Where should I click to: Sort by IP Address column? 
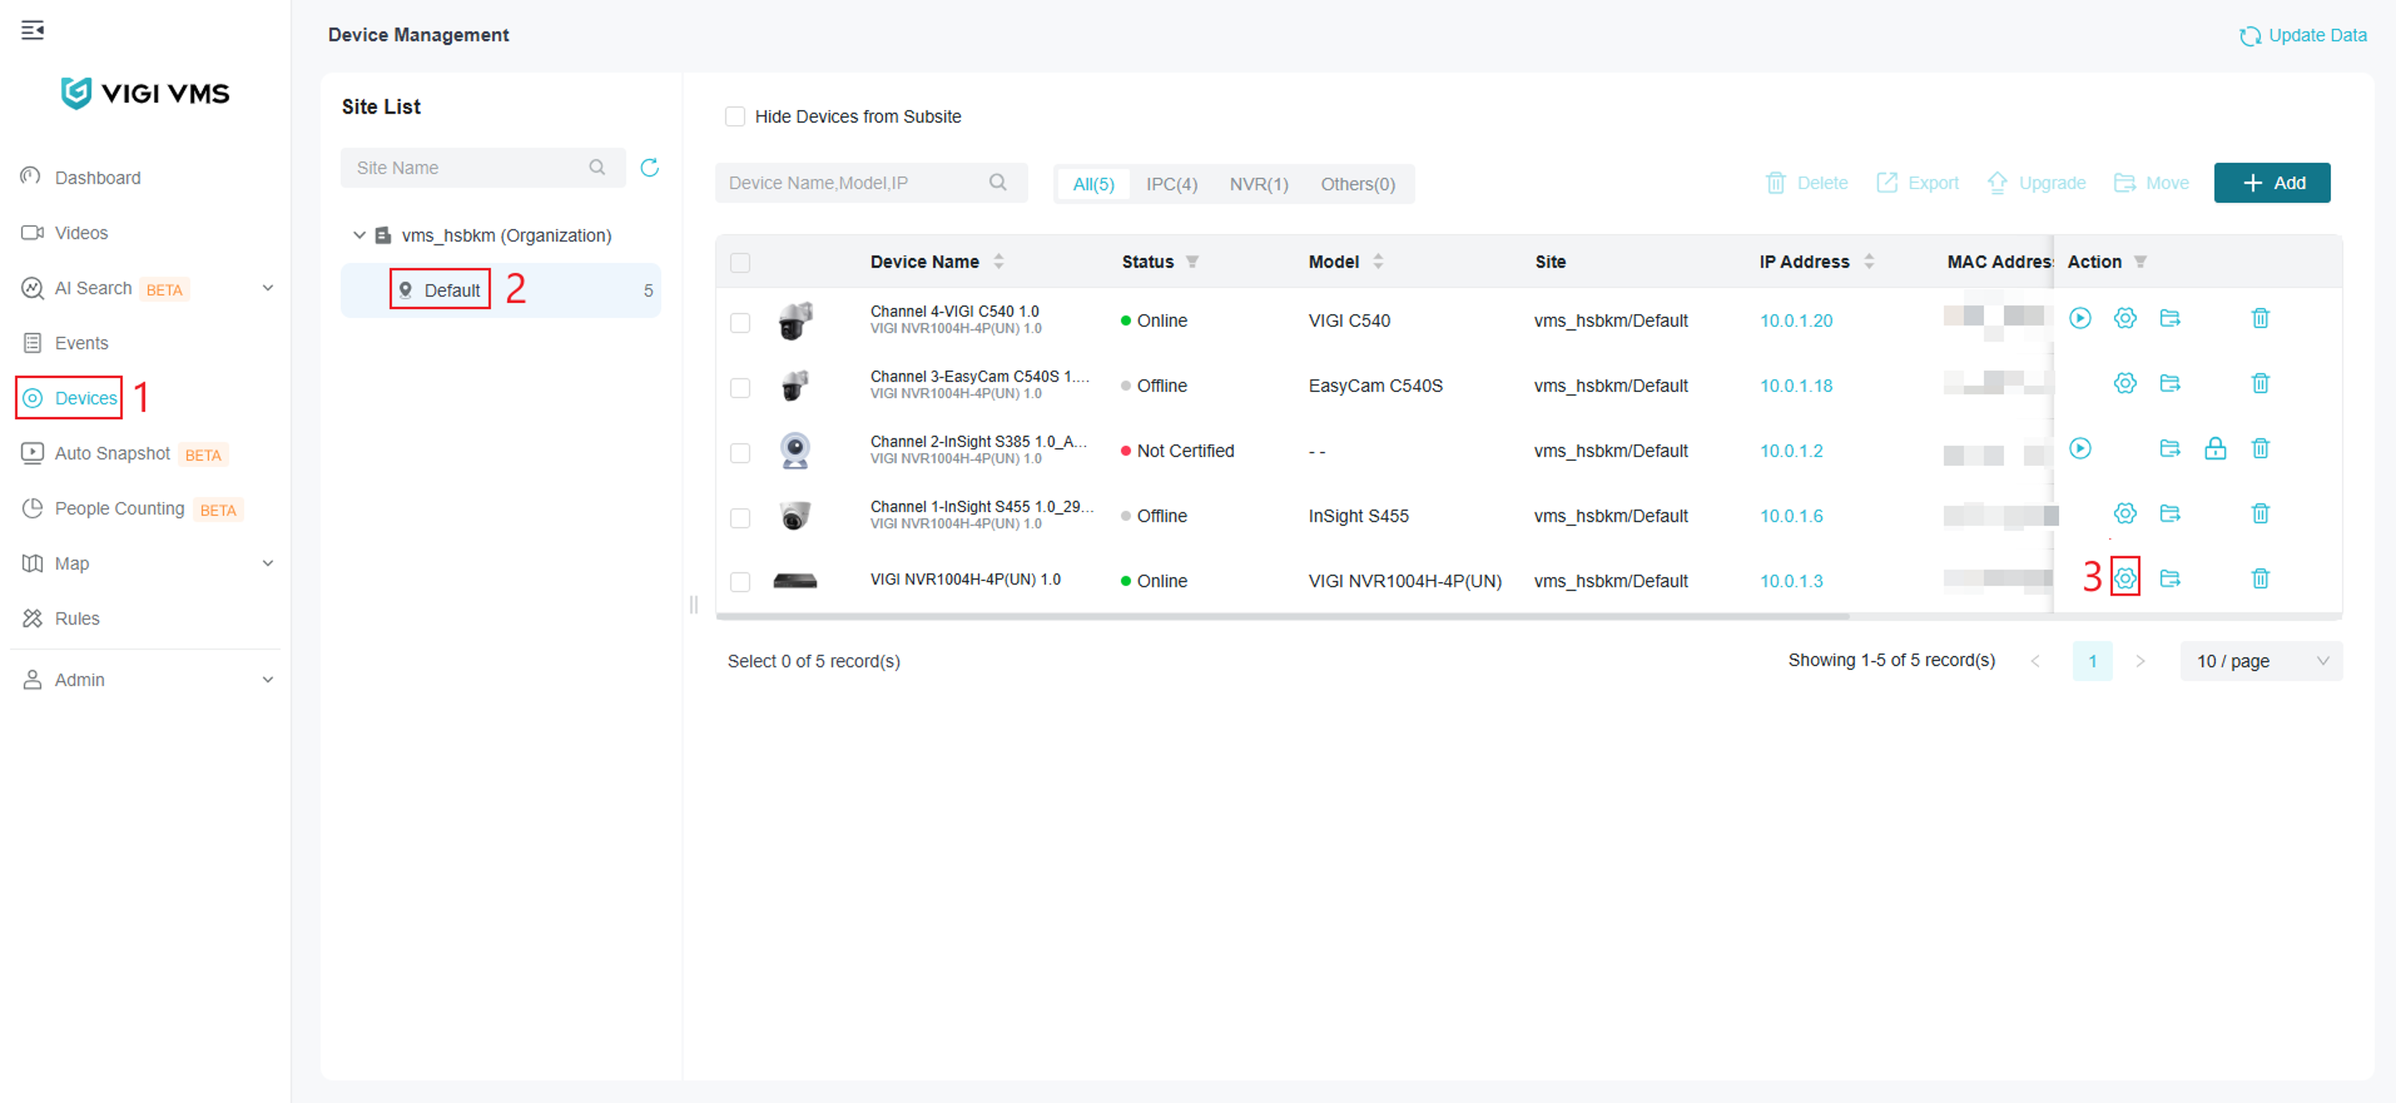click(x=1869, y=261)
